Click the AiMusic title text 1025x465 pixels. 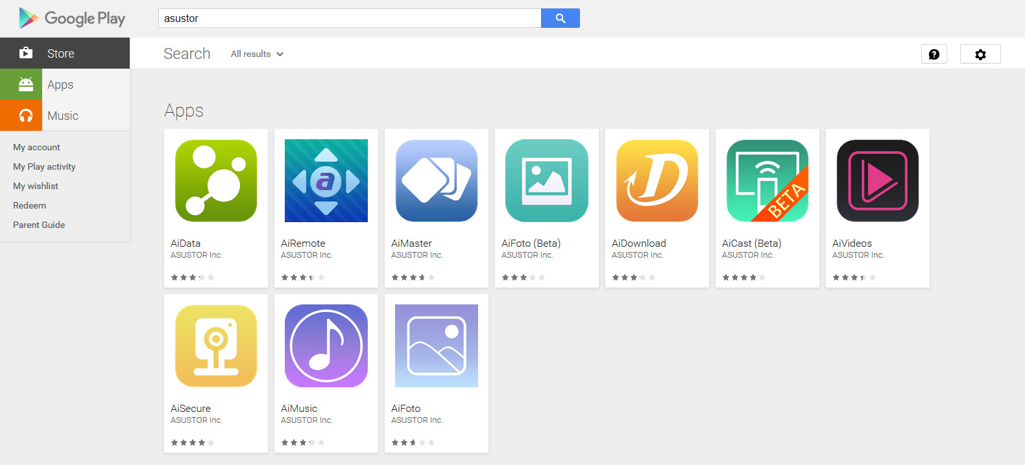point(299,409)
